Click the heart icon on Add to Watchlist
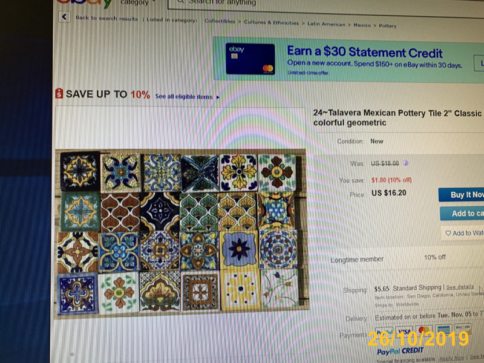484x363 pixels. [x=448, y=233]
